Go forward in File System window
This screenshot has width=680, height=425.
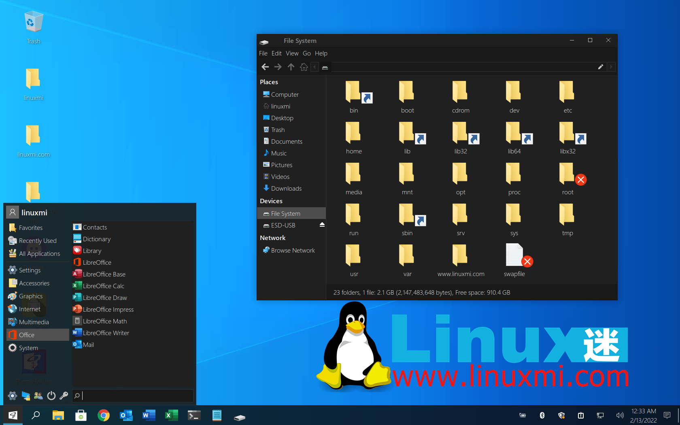[278, 67]
